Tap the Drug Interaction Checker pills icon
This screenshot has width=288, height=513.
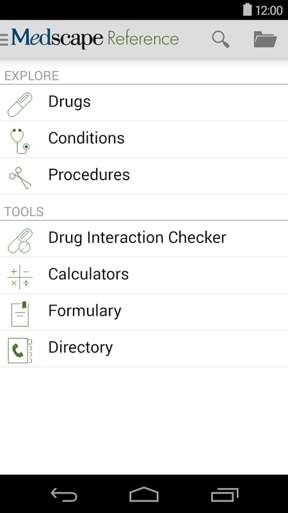click(20, 241)
